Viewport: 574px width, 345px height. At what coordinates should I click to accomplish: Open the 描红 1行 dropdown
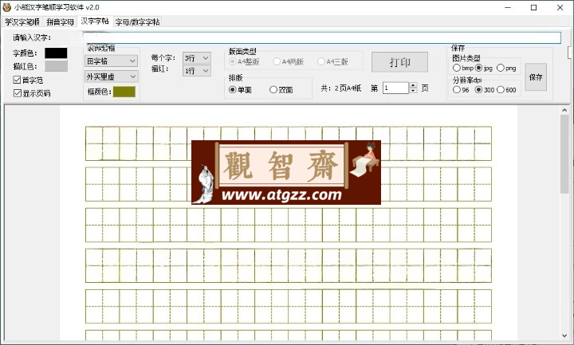197,71
